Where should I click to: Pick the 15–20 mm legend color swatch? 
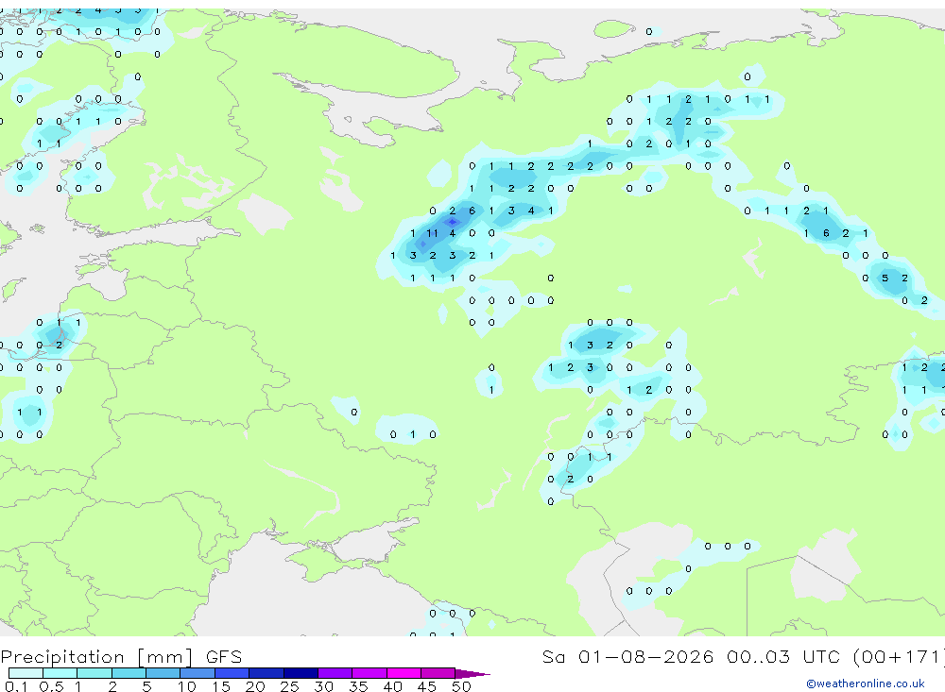point(232,673)
